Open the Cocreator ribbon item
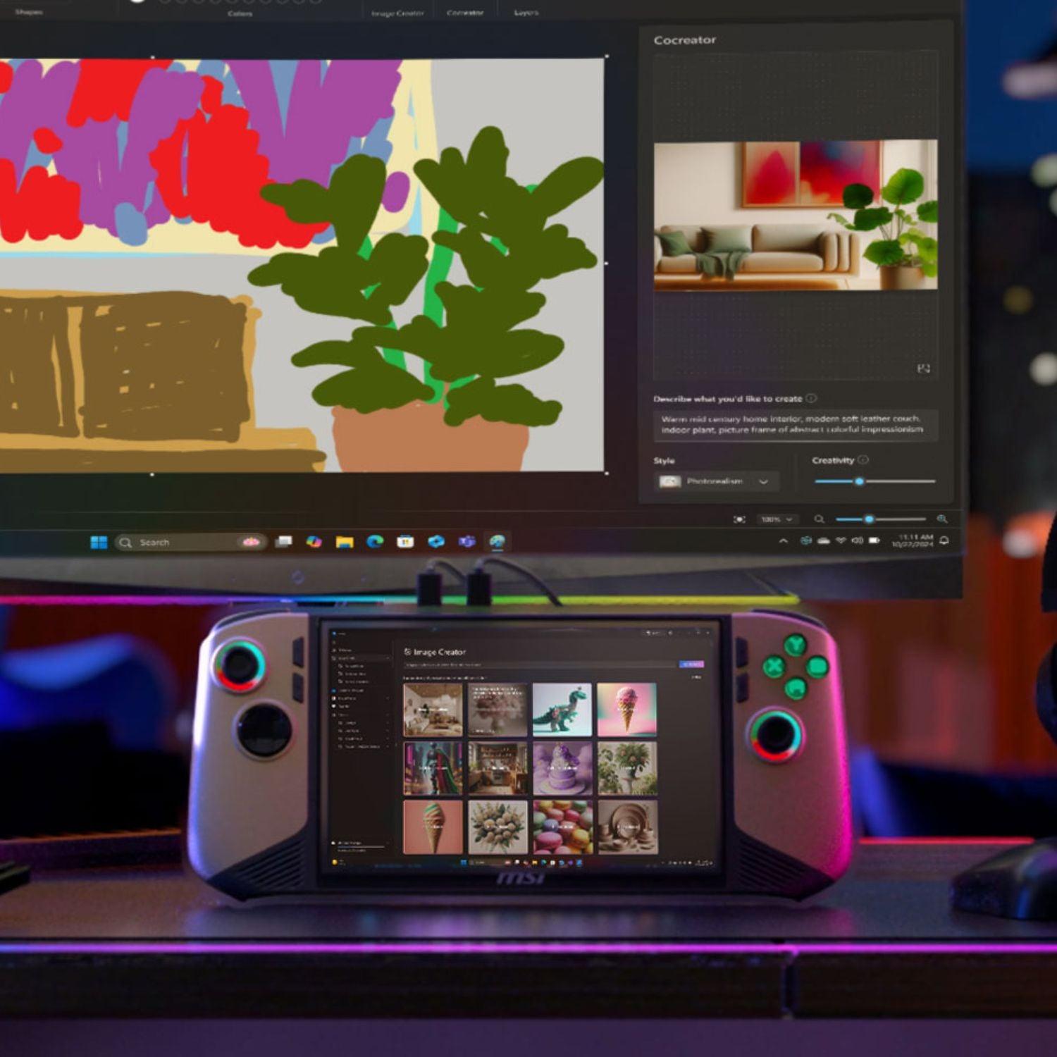This screenshot has height=1057, width=1057. (465, 12)
